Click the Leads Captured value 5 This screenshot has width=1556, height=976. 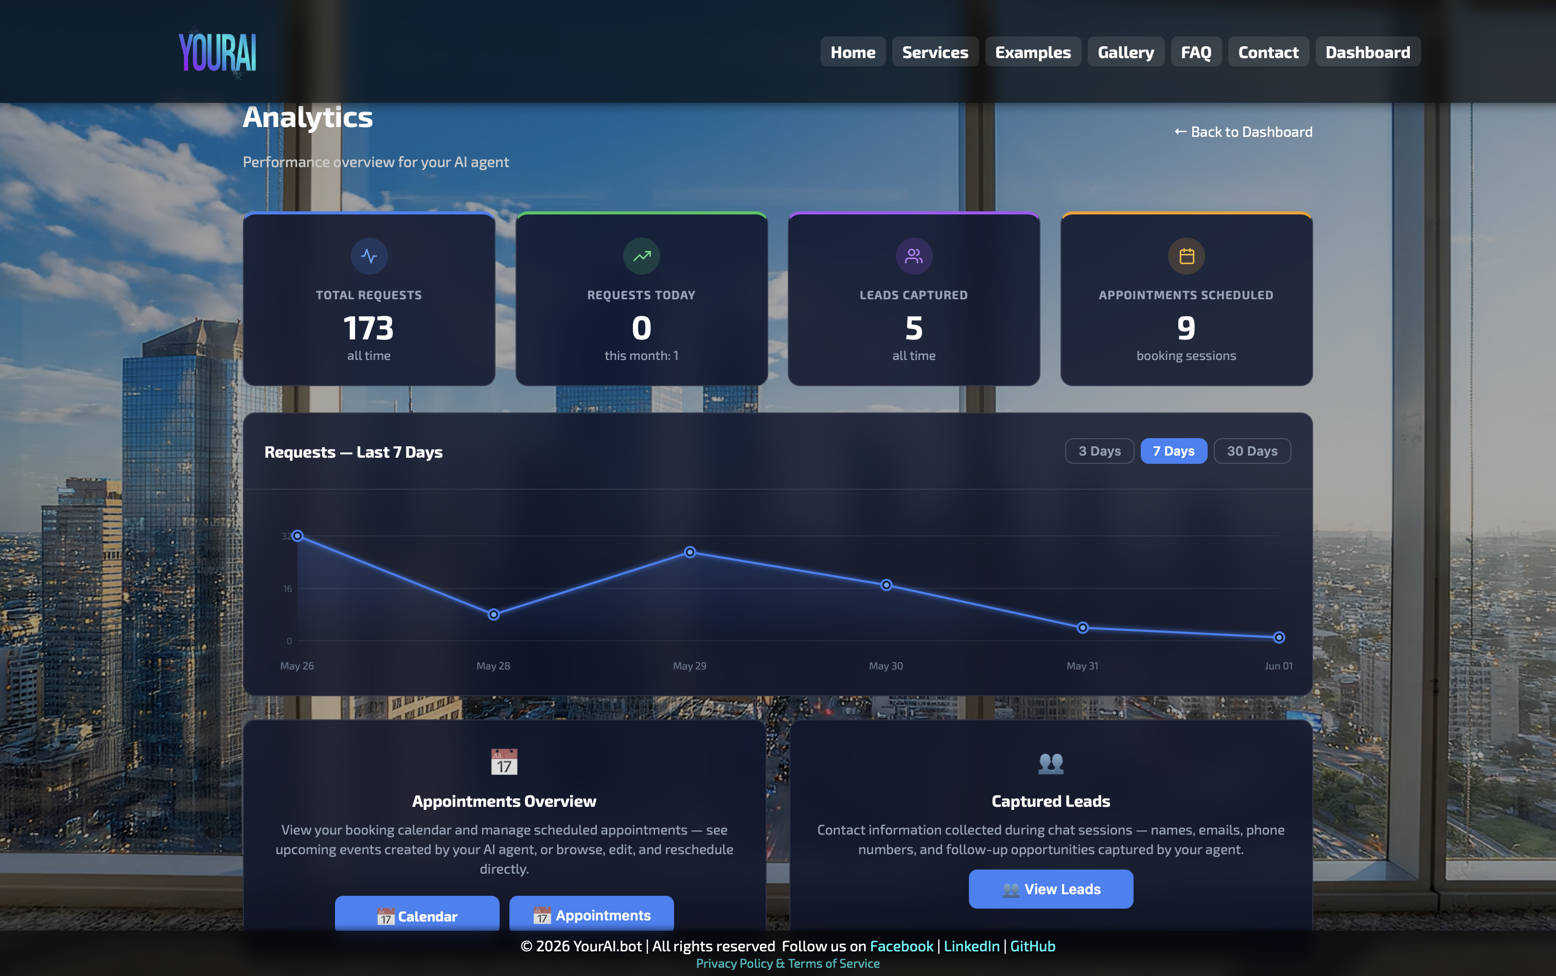pos(913,328)
